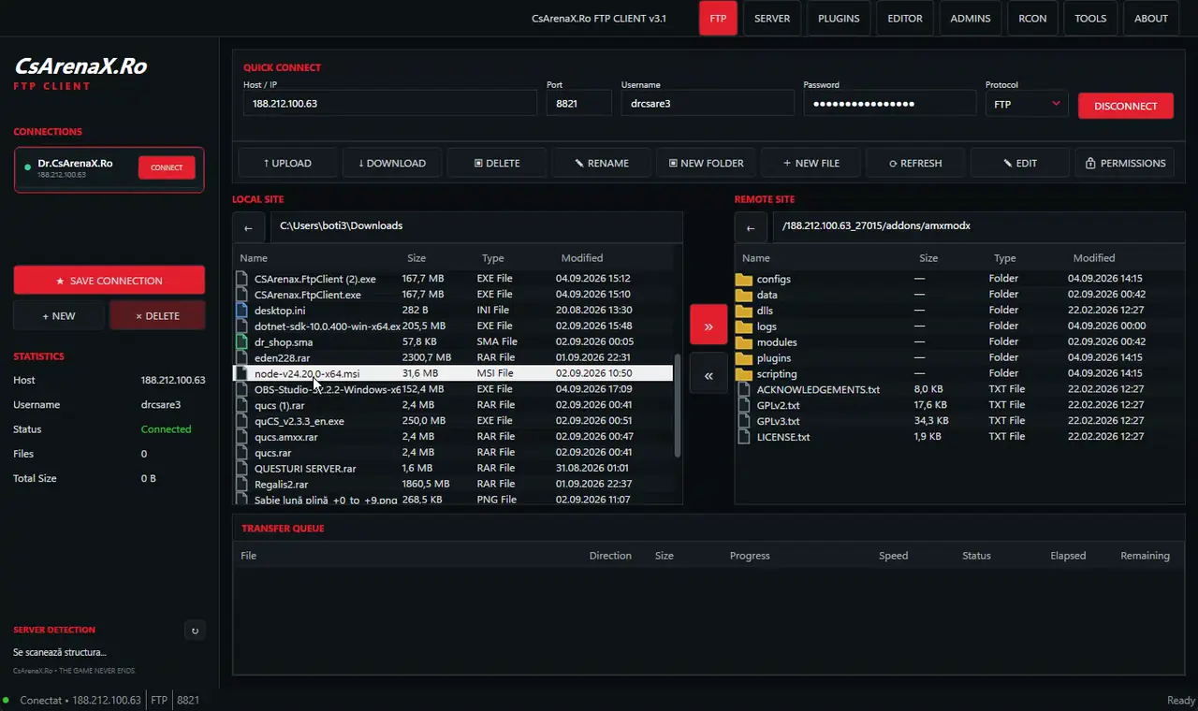
Task: Open the TOOLS tab
Action: (x=1090, y=19)
